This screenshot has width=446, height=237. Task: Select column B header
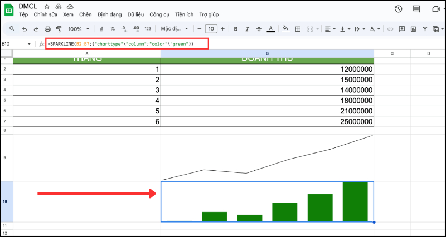268,53
